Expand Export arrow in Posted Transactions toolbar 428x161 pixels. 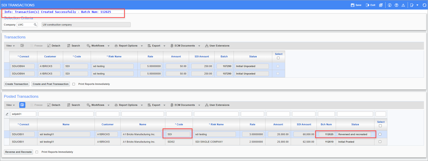tap(164, 105)
